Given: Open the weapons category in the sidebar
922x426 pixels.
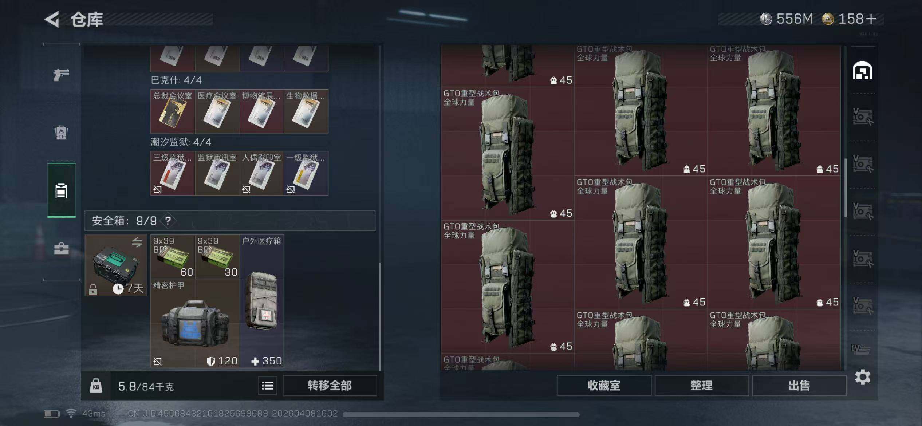Looking at the screenshot, I should [61, 75].
